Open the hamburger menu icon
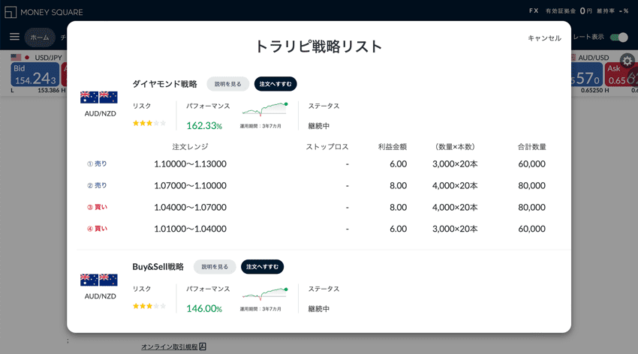The width and height of the screenshot is (638, 354). point(14,37)
